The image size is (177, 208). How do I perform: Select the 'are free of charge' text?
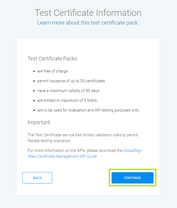tap(53, 71)
